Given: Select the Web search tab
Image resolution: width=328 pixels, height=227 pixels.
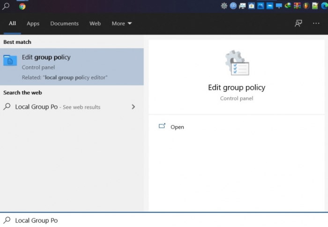Looking at the screenshot, I should [95, 23].
